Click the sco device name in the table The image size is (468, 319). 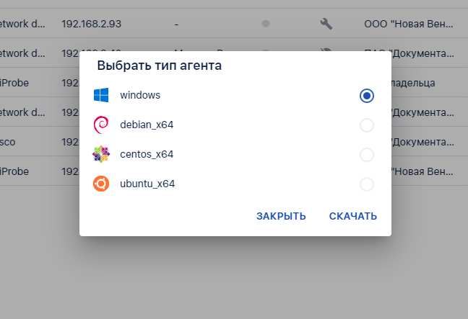(7, 143)
